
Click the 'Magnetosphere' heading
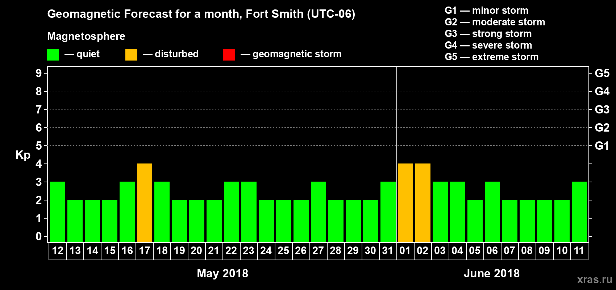point(86,37)
